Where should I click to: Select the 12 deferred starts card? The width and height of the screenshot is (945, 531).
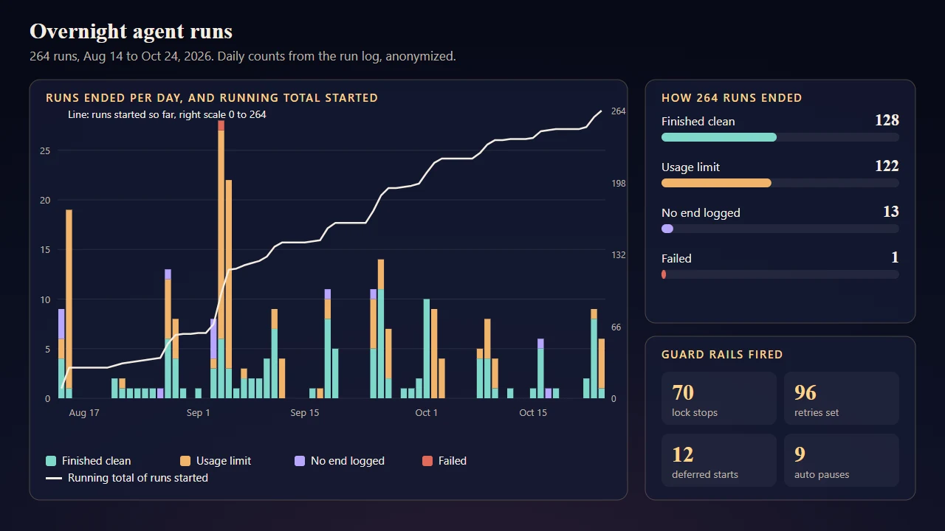[719, 460]
